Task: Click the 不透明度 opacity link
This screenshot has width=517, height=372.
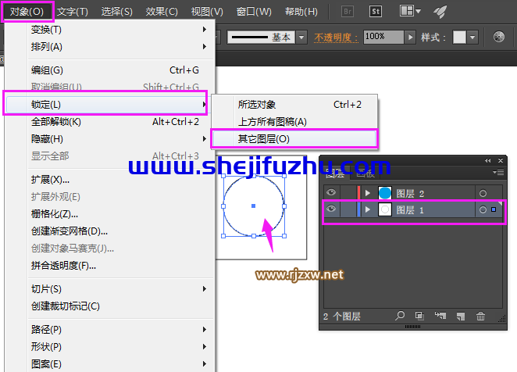Action: tap(337, 37)
